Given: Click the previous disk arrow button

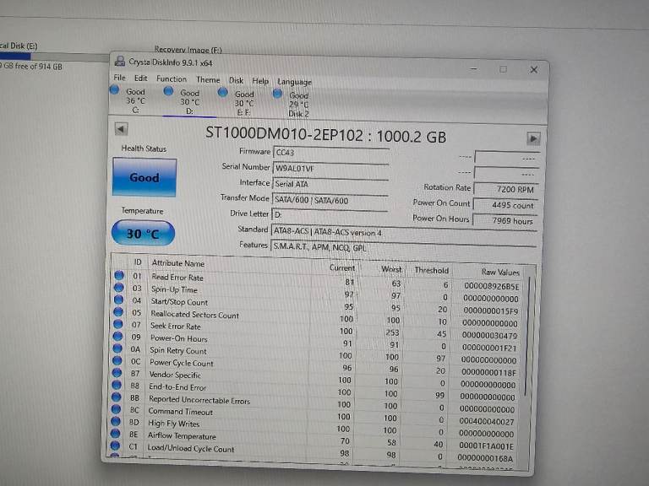Looking at the screenshot, I should pos(121,129).
